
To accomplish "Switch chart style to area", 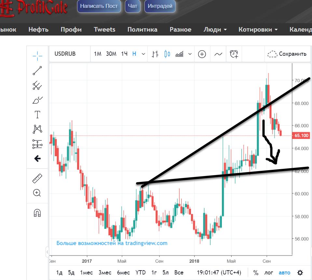I will click(x=179, y=54).
